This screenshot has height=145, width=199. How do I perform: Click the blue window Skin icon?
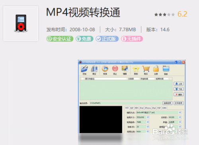(166, 69)
